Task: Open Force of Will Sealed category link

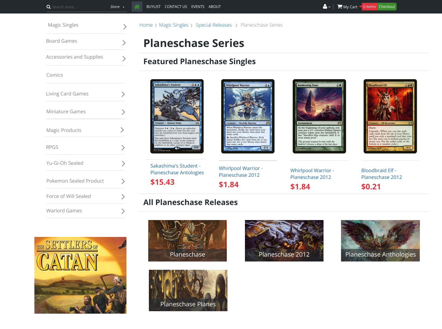Action: tap(68, 196)
